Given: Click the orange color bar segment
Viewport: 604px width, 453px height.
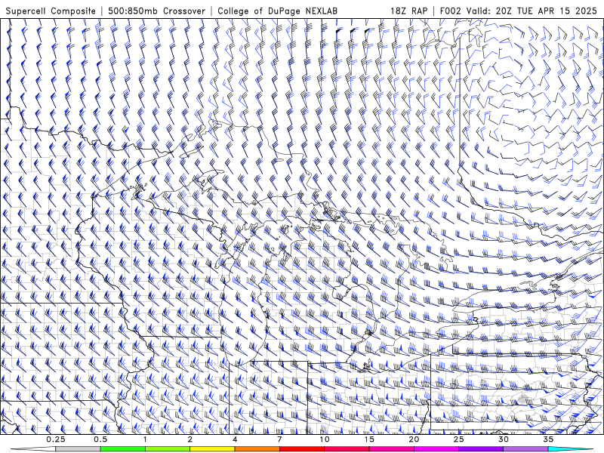Looking at the screenshot, I should pyautogui.click(x=257, y=449).
